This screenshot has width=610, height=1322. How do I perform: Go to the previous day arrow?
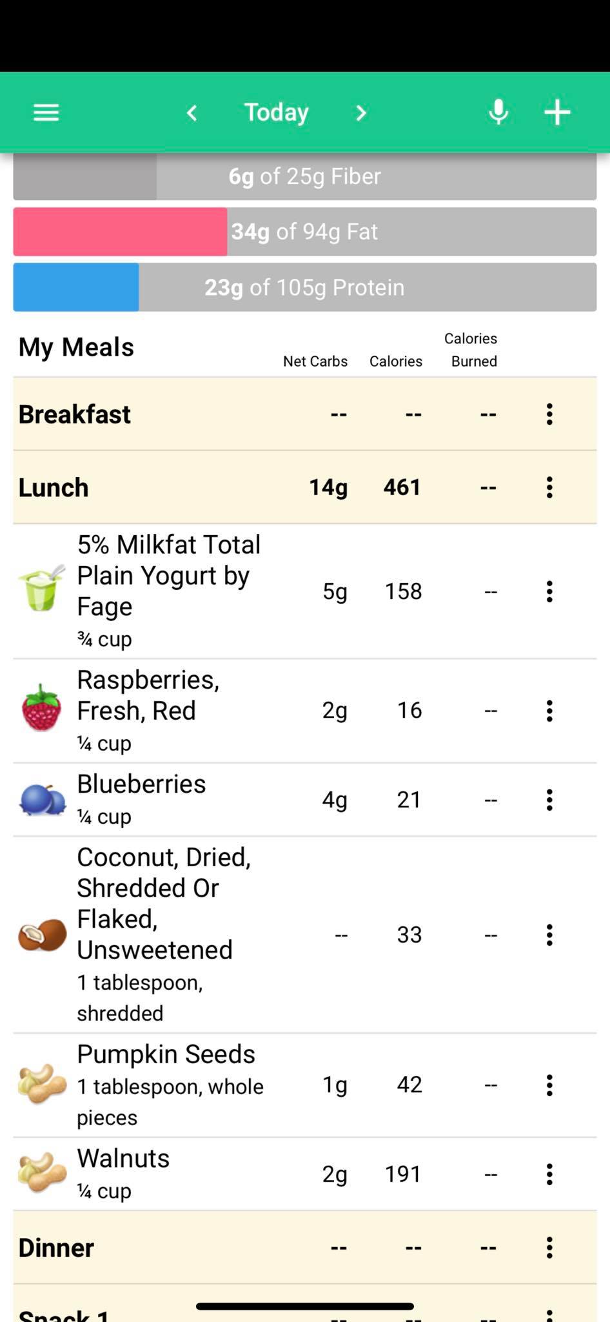192,113
